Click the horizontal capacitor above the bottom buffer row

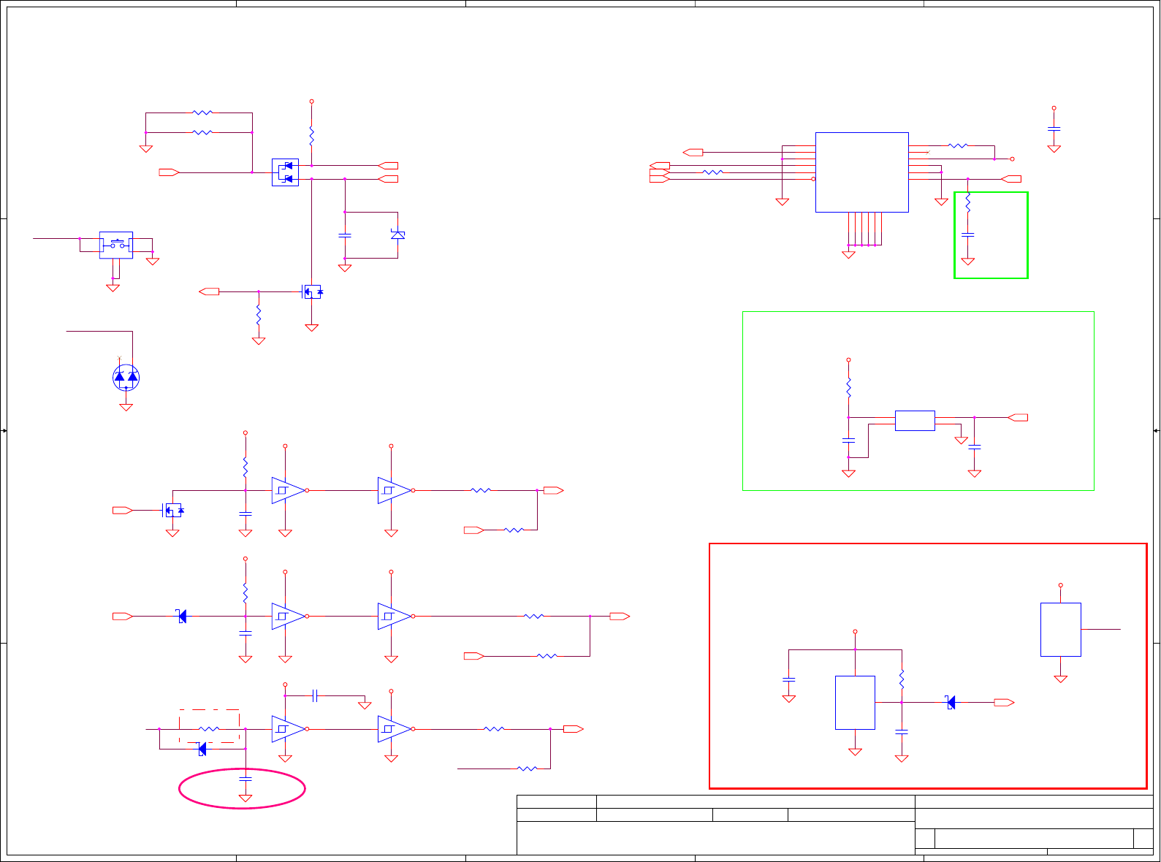[315, 695]
